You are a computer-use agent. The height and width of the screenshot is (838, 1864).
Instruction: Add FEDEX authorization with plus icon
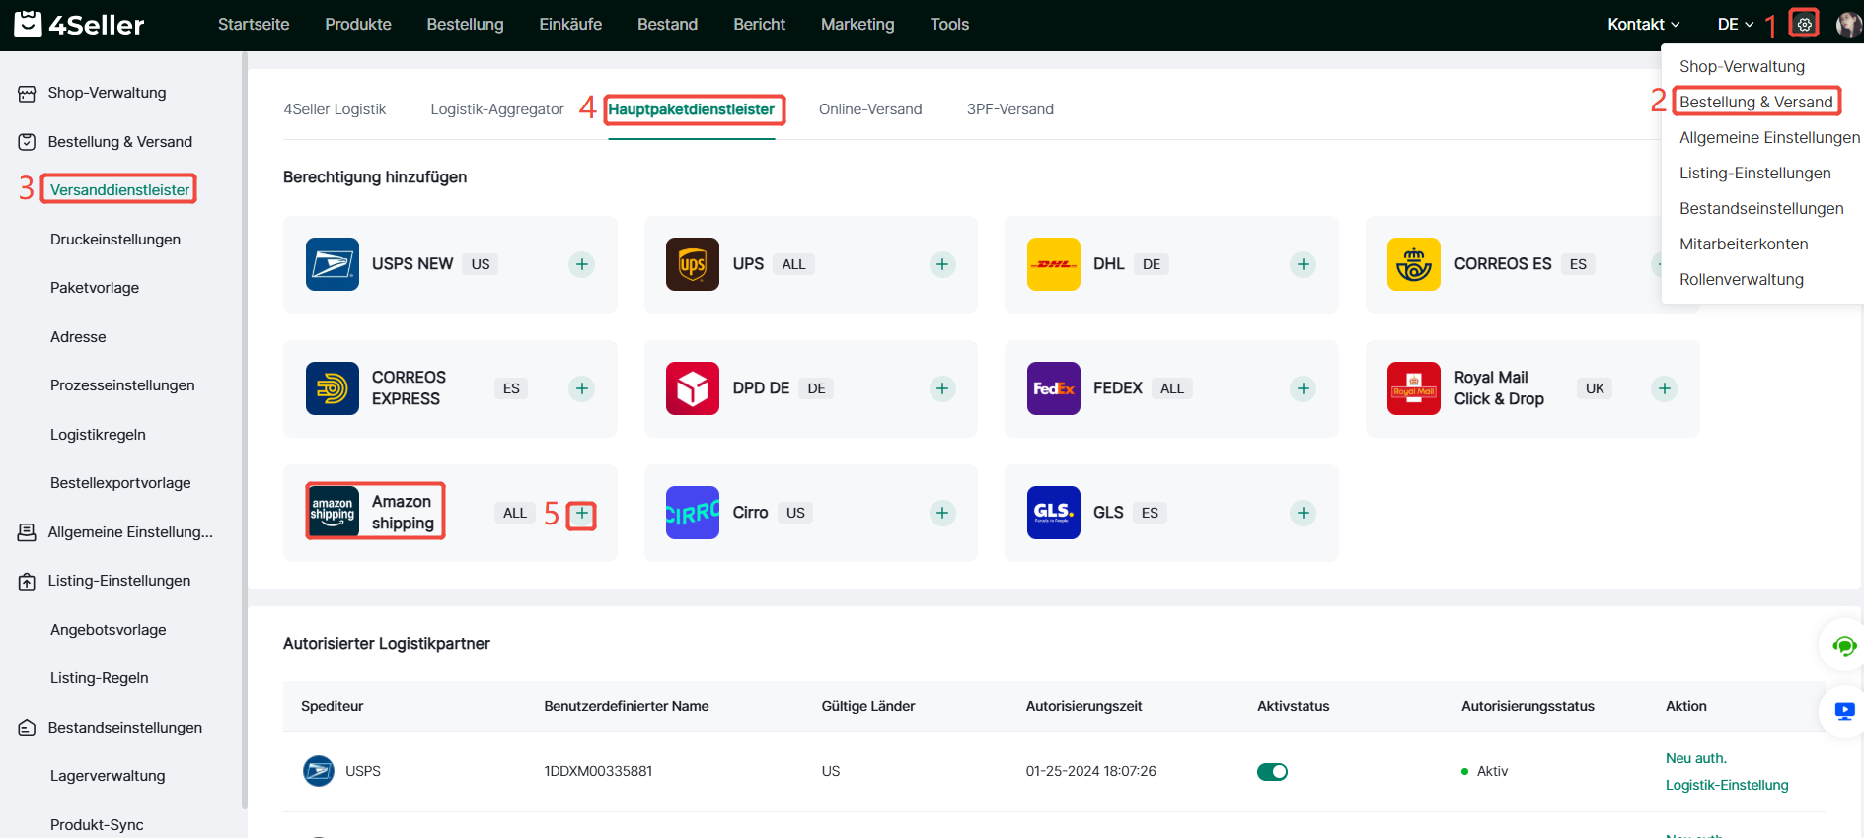click(x=1304, y=388)
